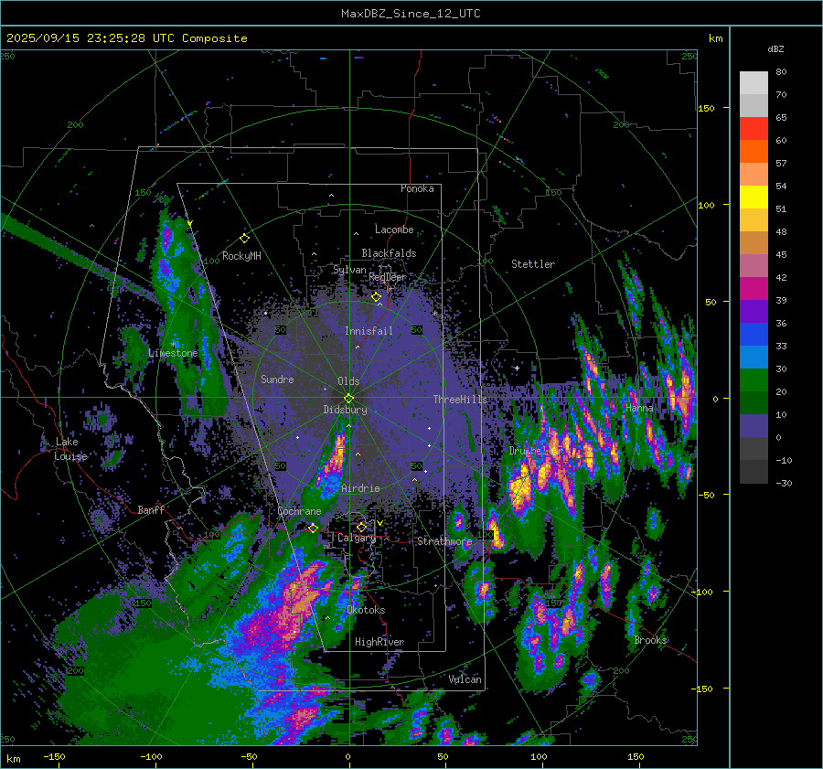Viewport: 823px width, 769px height.
Task: Click the Calgary city label
Action: [x=357, y=538]
